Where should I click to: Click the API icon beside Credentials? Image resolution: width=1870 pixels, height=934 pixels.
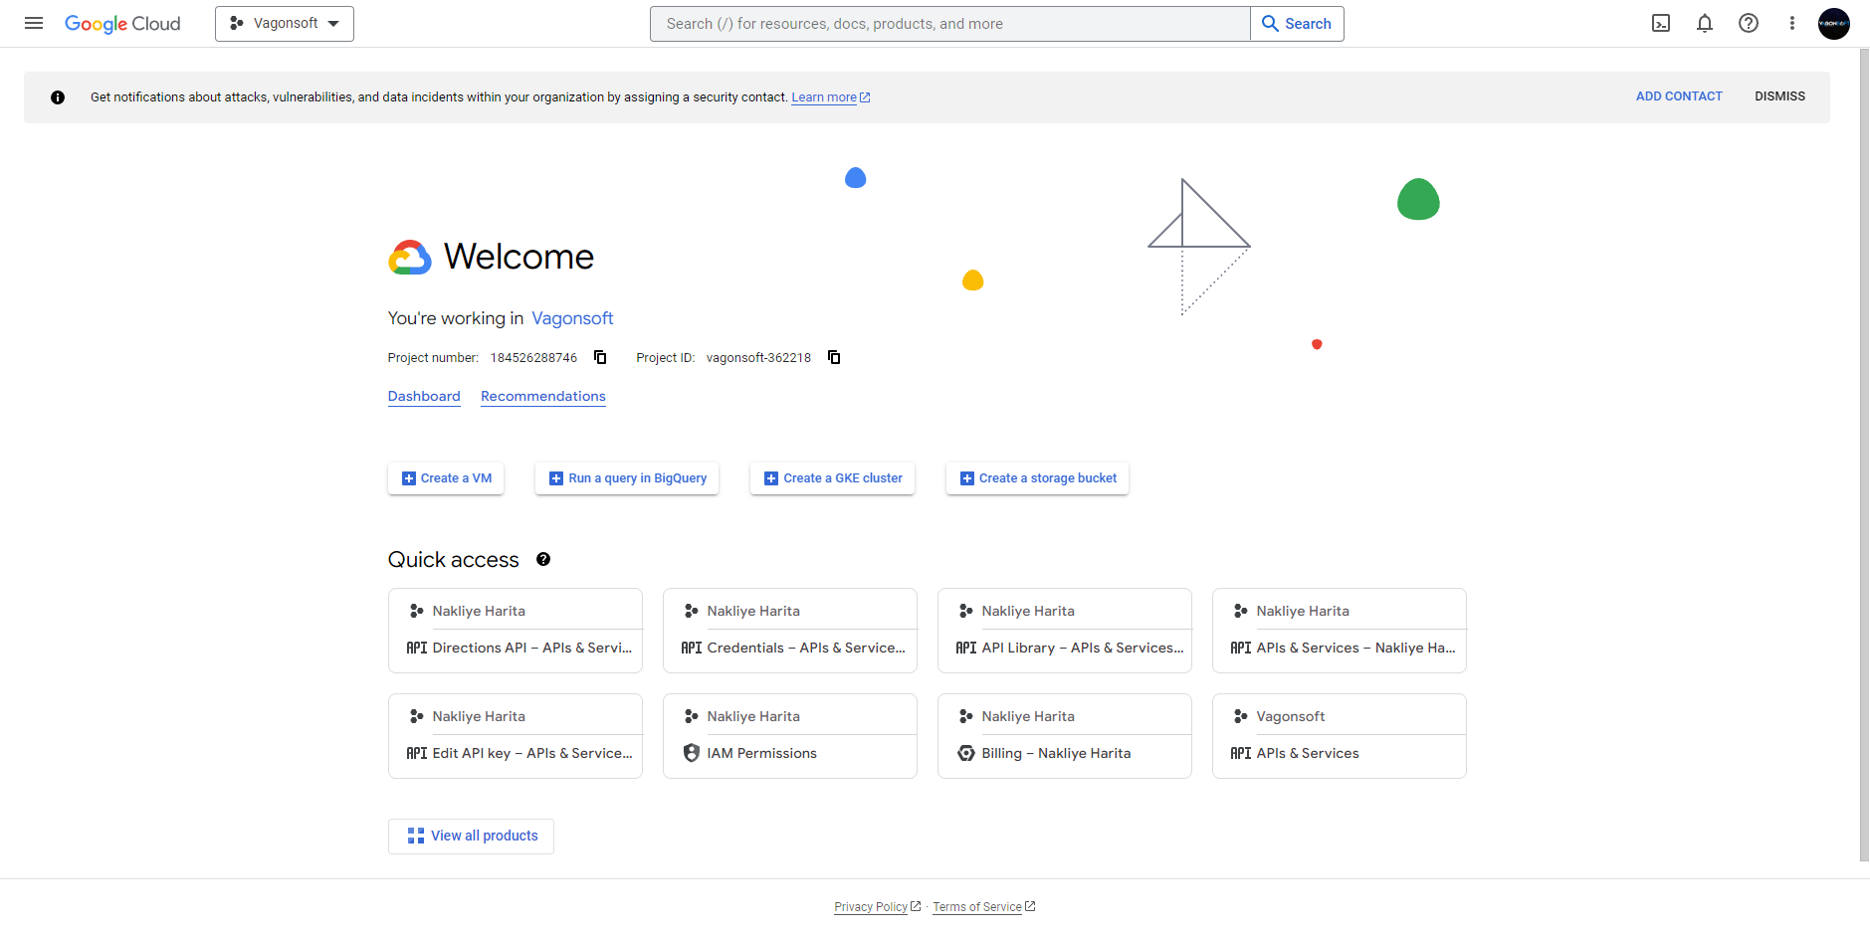click(692, 648)
